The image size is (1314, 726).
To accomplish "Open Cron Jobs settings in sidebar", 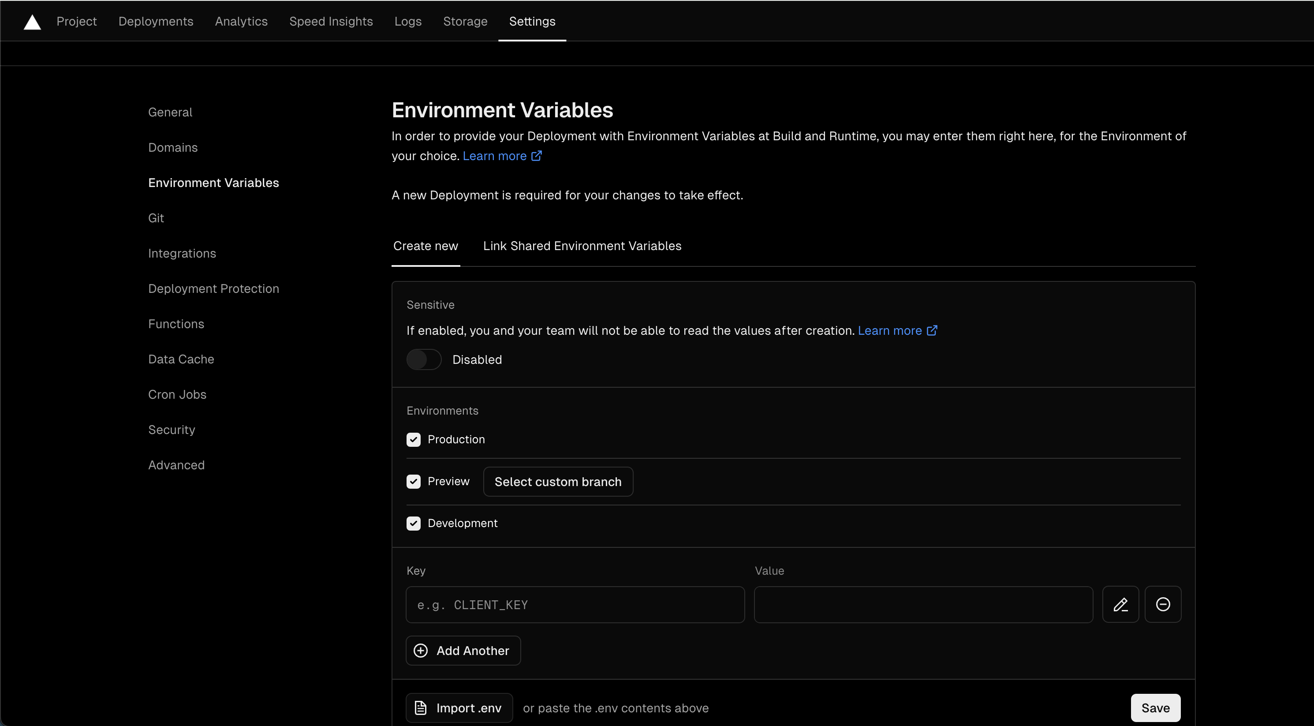I will tap(177, 394).
